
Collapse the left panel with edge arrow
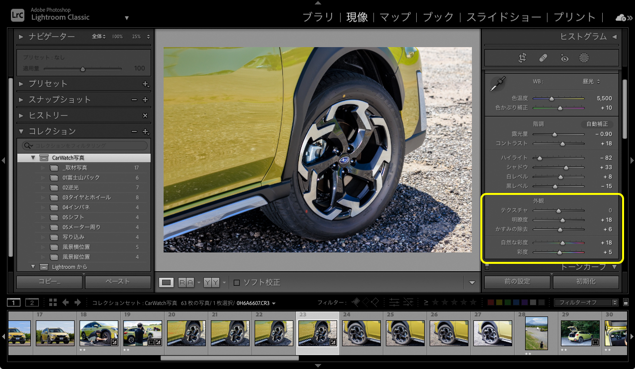3,160
